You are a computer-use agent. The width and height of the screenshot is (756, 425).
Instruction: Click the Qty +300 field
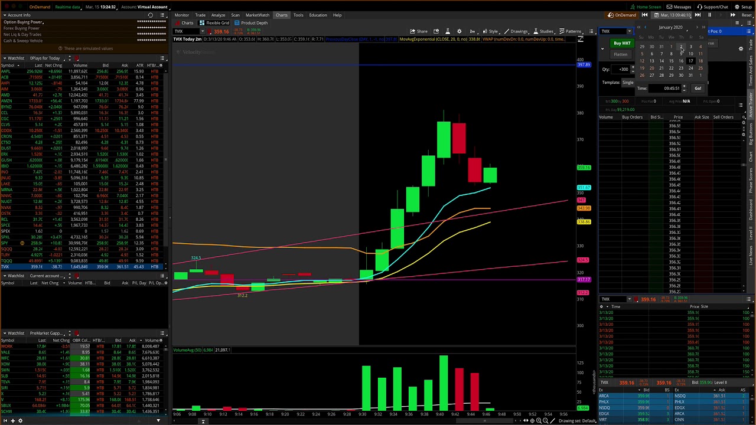tap(621, 69)
